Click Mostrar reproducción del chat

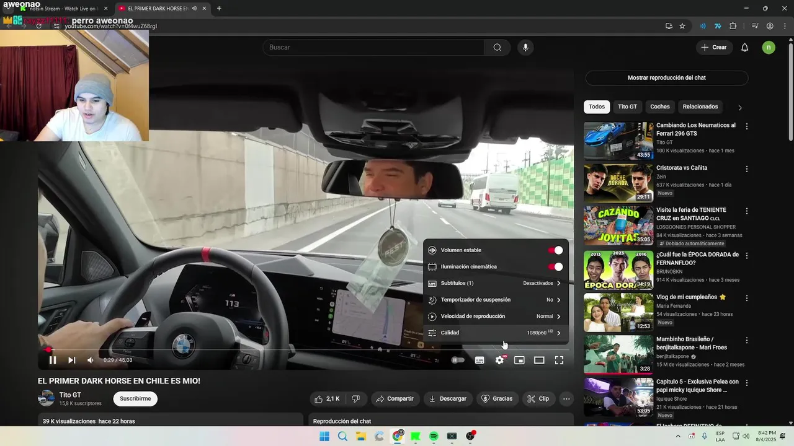[666, 78]
